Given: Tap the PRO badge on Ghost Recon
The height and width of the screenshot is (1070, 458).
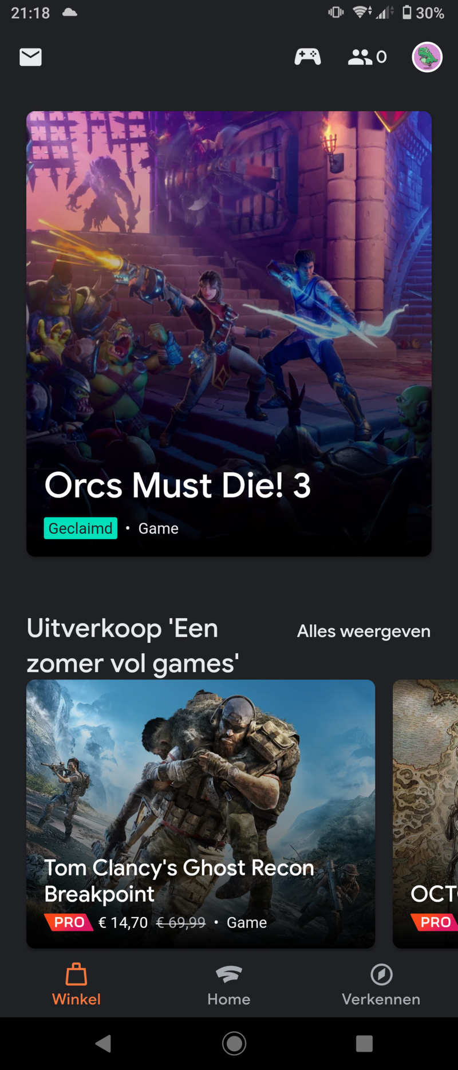Looking at the screenshot, I should [69, 922].
